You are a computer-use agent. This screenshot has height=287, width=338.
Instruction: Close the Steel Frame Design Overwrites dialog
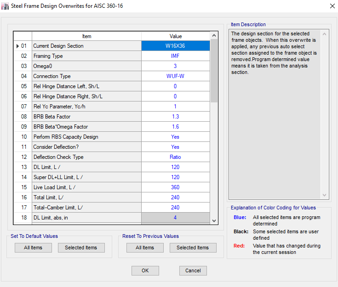click(x=332, y=6)
